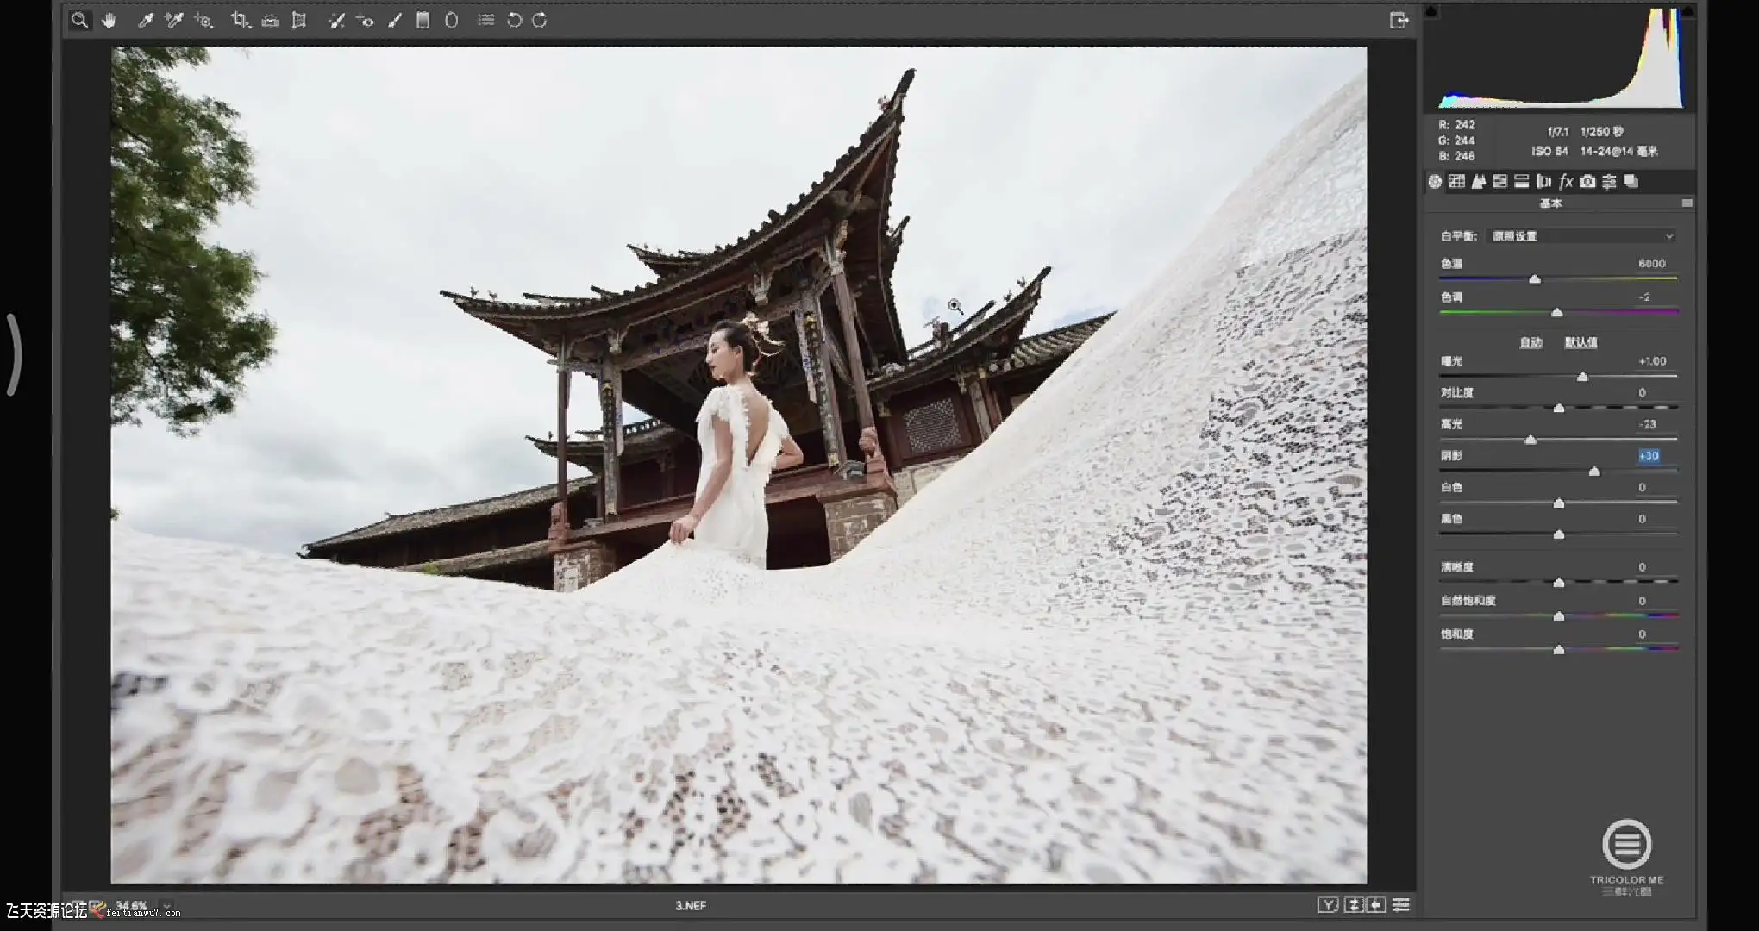This screenshot has width=1759, height=931.
Task: Choose the Graduated Filter tool
Action: (x=423, y=20)
